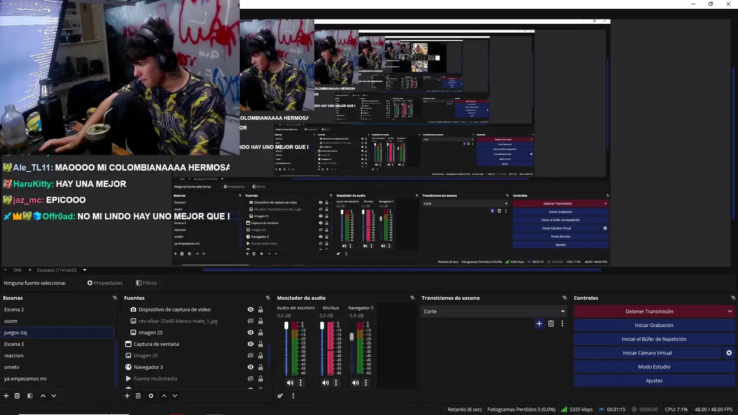738x415 pixels.
Task: Unlock Dispositivo de captura de video source
Action: (x=261, y=310)
